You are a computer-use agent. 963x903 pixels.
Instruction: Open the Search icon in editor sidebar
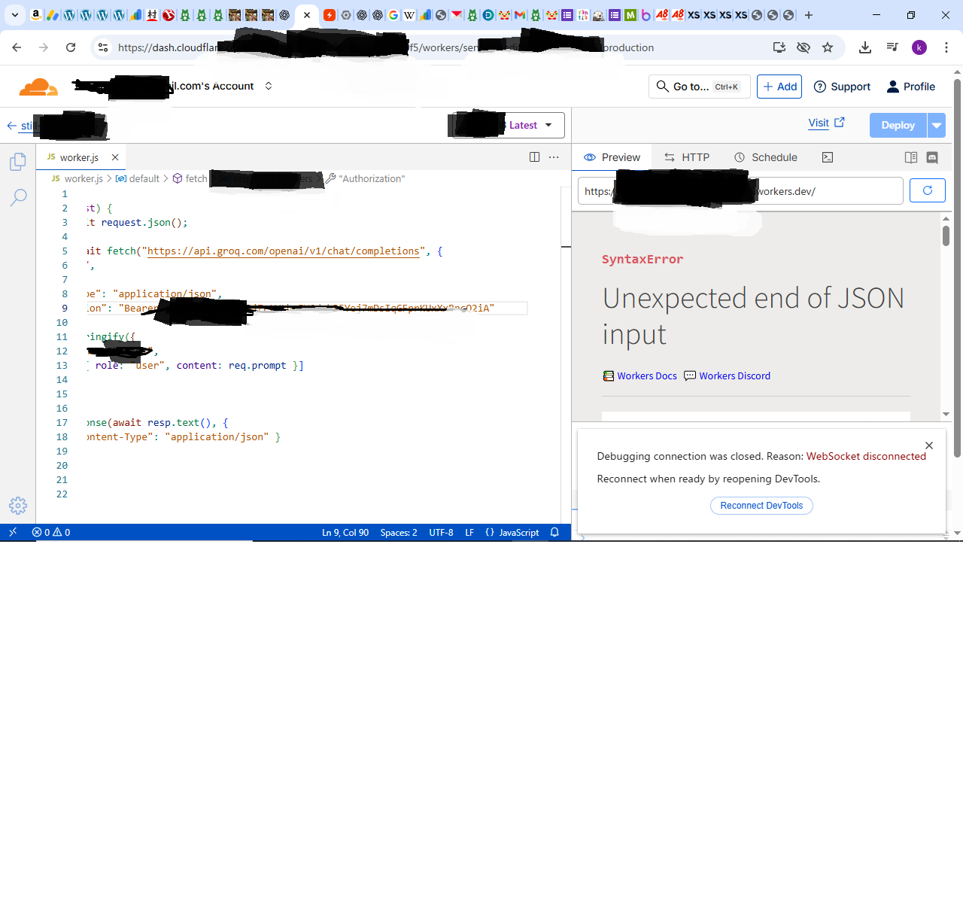[18, 198]
